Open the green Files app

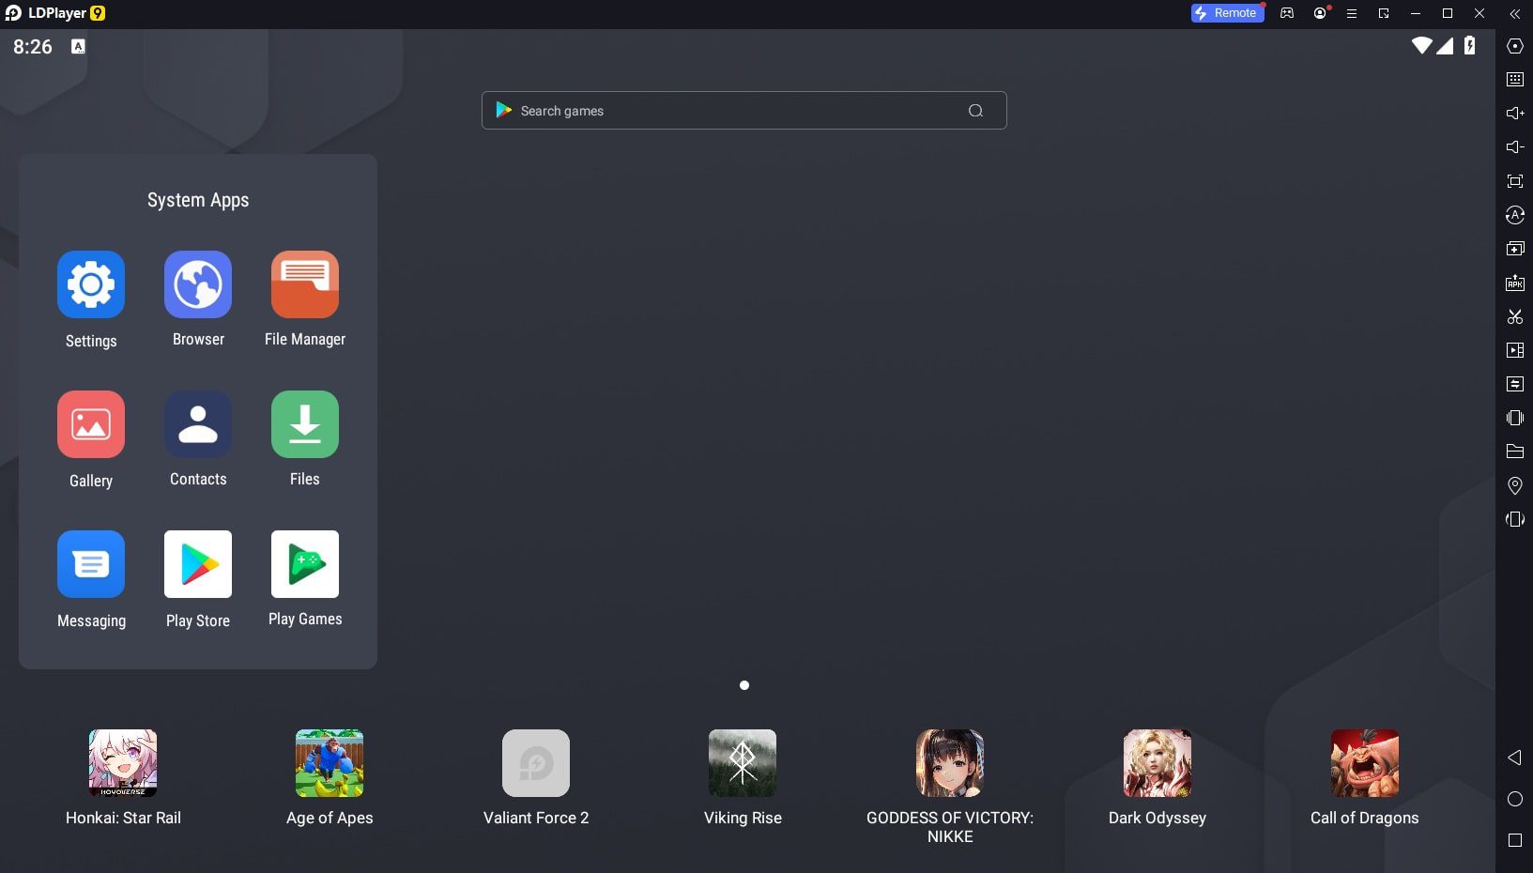coord(305,424)
